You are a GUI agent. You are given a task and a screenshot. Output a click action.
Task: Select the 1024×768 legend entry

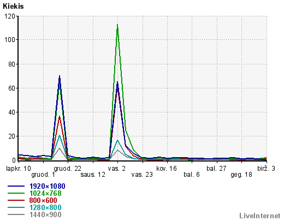pos(45,193)
